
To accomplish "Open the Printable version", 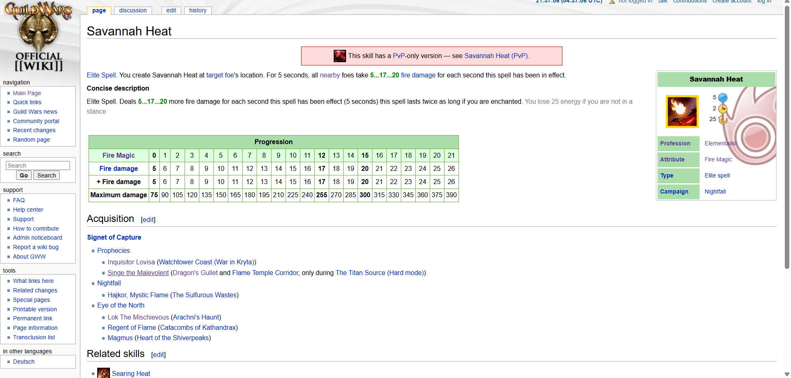I will click(35, 309).
